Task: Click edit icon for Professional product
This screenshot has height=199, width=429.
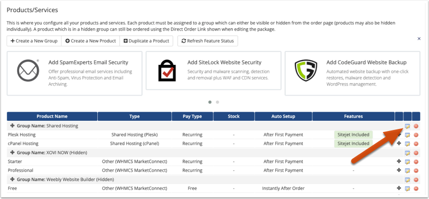Action: [407, 170]
